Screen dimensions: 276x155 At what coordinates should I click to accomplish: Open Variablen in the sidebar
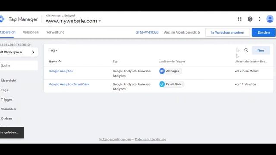click(8, 109)
